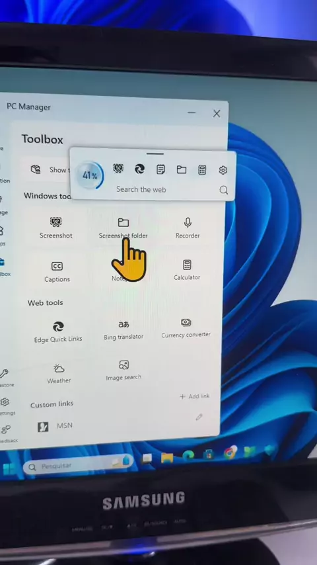317x565 pixels.
Task: Open File Explorer from taskbar
Action: point(167,458)
